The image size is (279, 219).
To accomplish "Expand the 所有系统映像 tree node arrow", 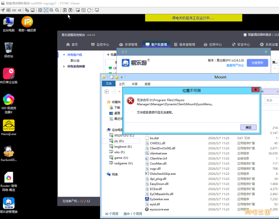I will 64,66.
